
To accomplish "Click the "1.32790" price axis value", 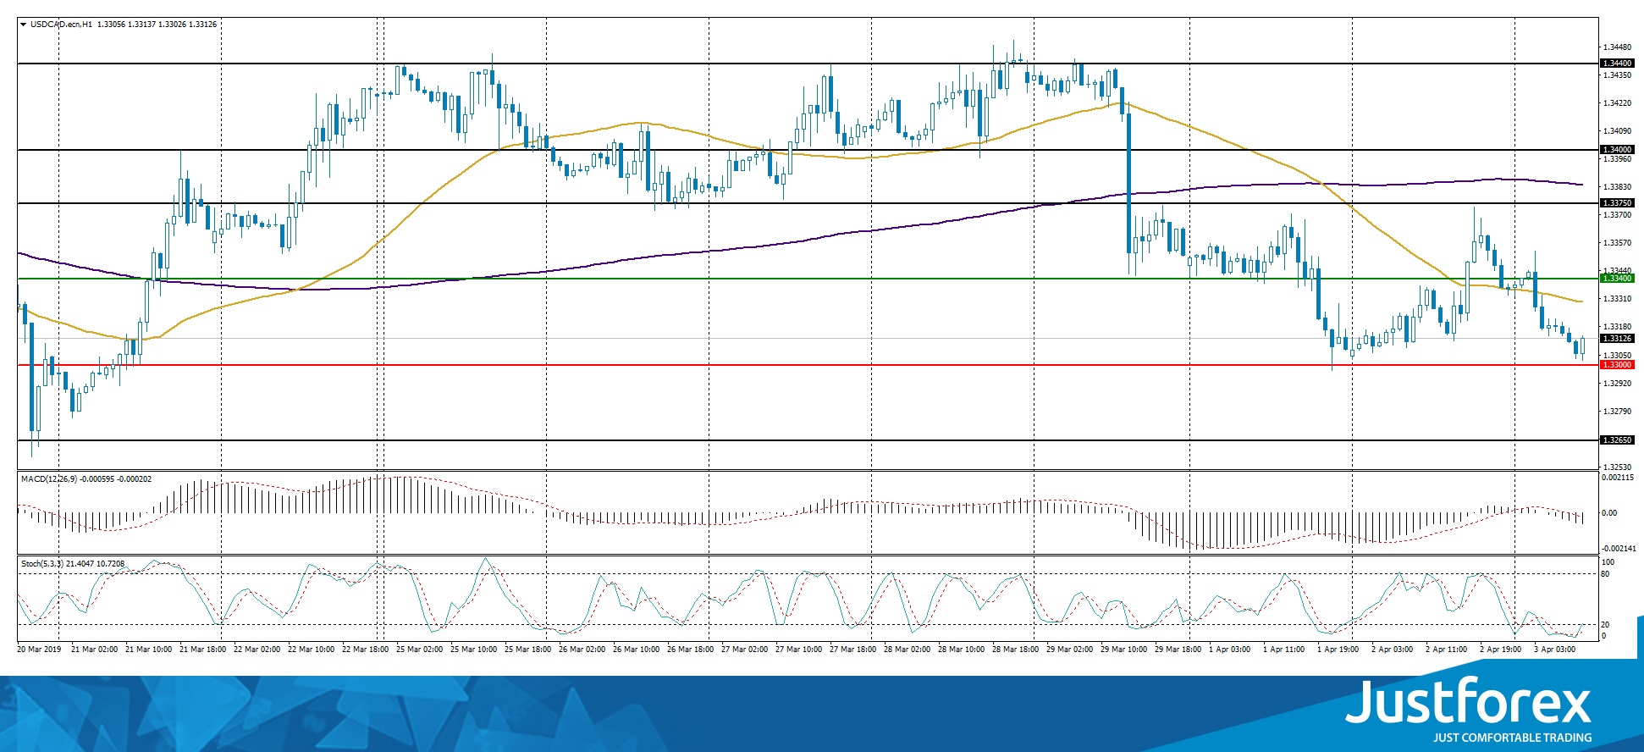I will tap(1617, 412).
